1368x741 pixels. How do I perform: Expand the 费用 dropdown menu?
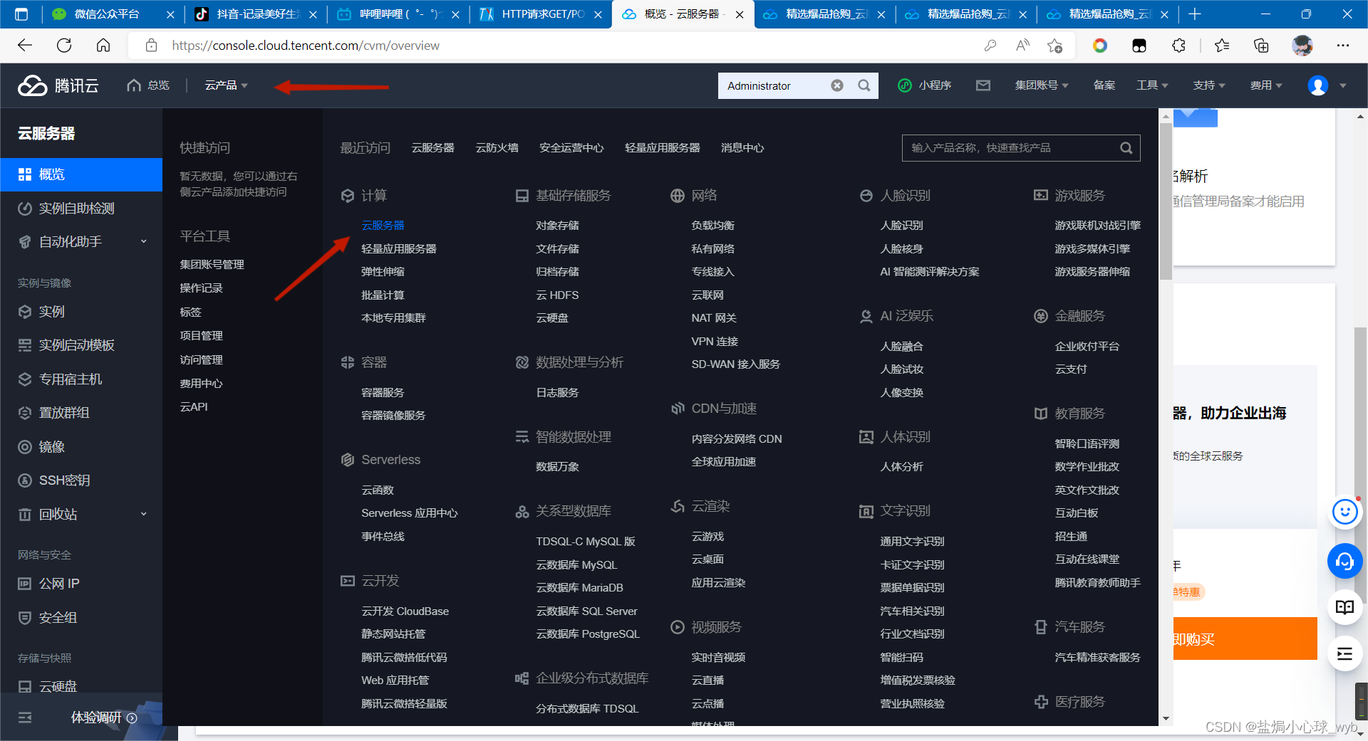(1266, 85)
